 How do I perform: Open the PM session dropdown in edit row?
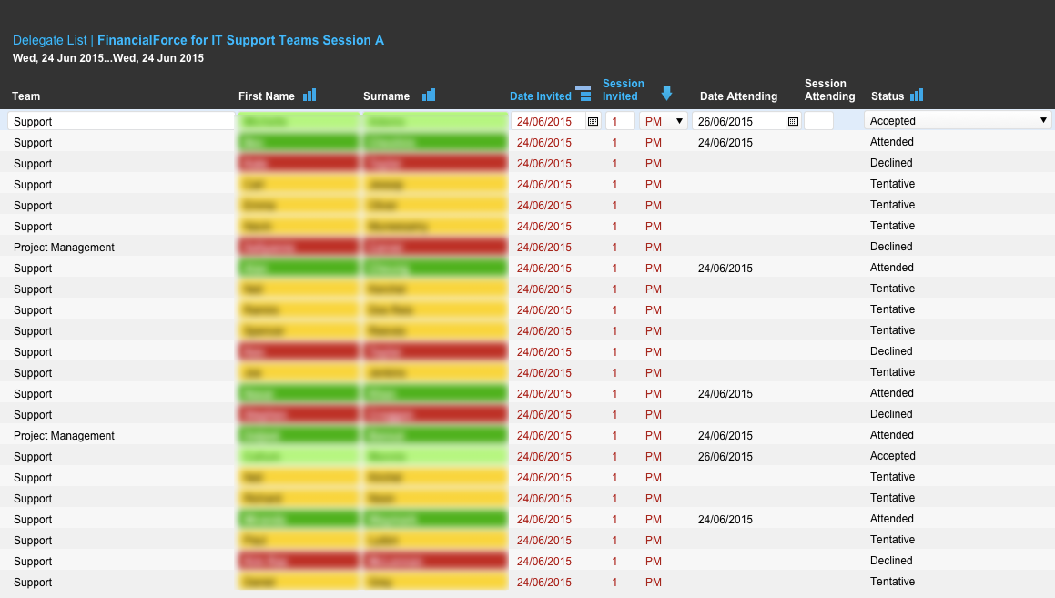click(x=664, y=121)
